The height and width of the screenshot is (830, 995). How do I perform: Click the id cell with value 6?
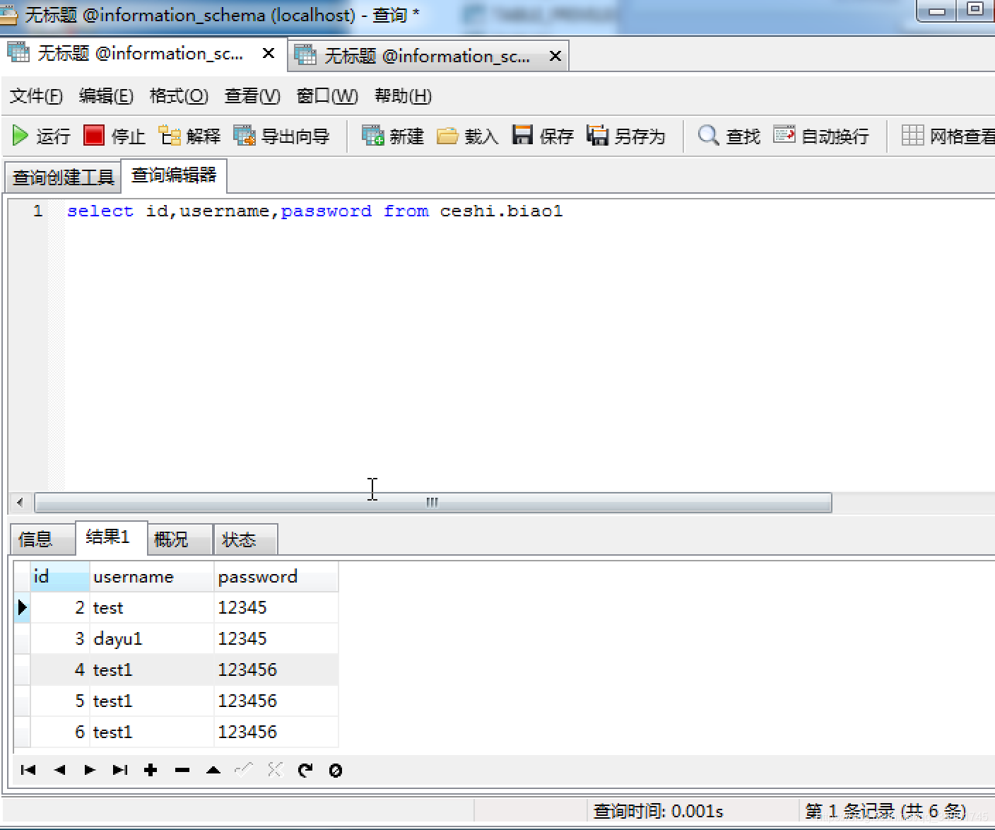[x=59, y=732]
